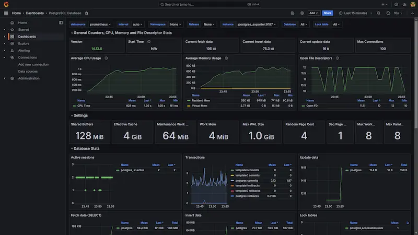Click the save dashboard icon
The height and width of the screenshot is (235, 418).
pyautogui.click(x=293, y=13)
